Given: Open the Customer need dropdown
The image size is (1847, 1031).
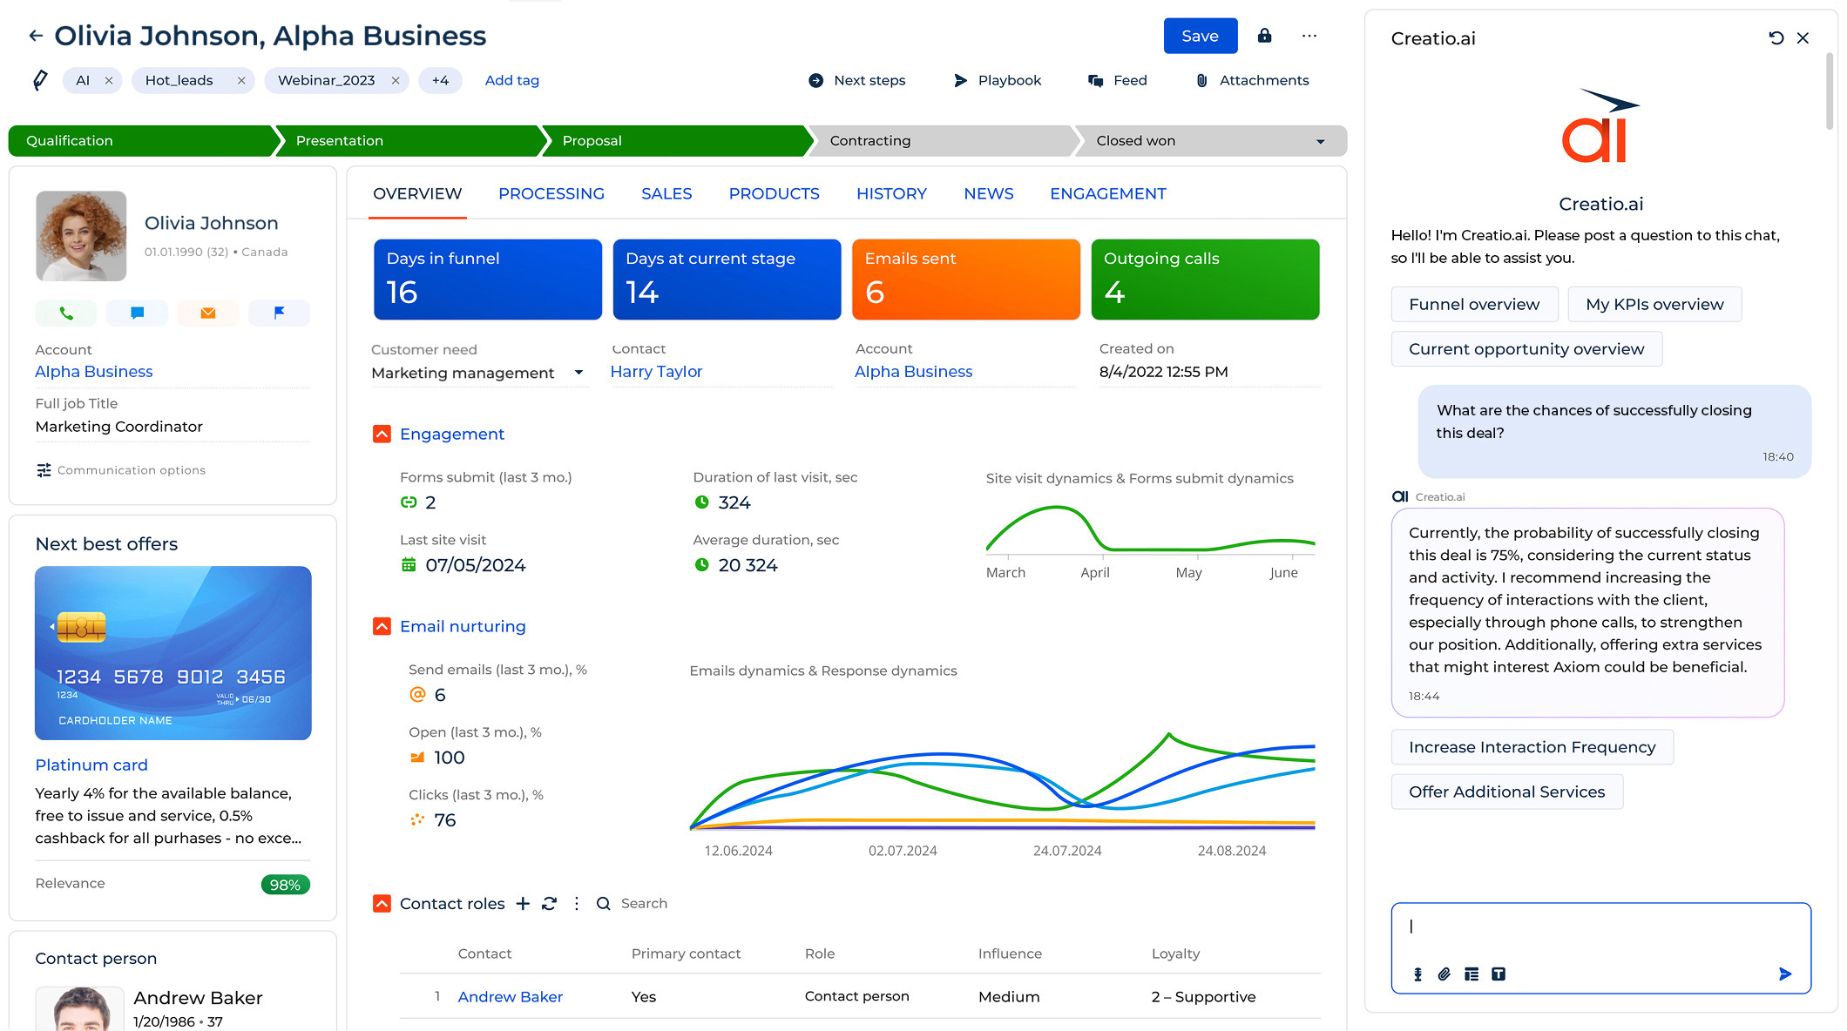Looking at the screenshot, I should [578, 372].
